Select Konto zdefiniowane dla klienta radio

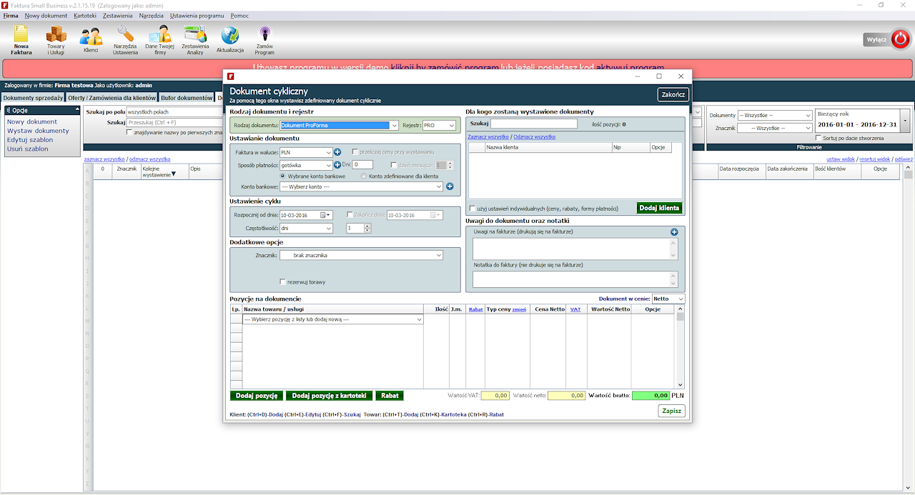click(x=365, y=176)
